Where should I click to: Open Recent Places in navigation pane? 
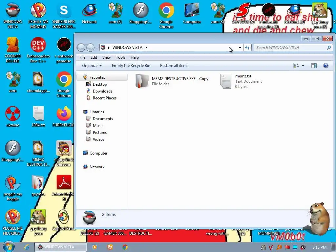pyautogui.click(x=105, y=98)
